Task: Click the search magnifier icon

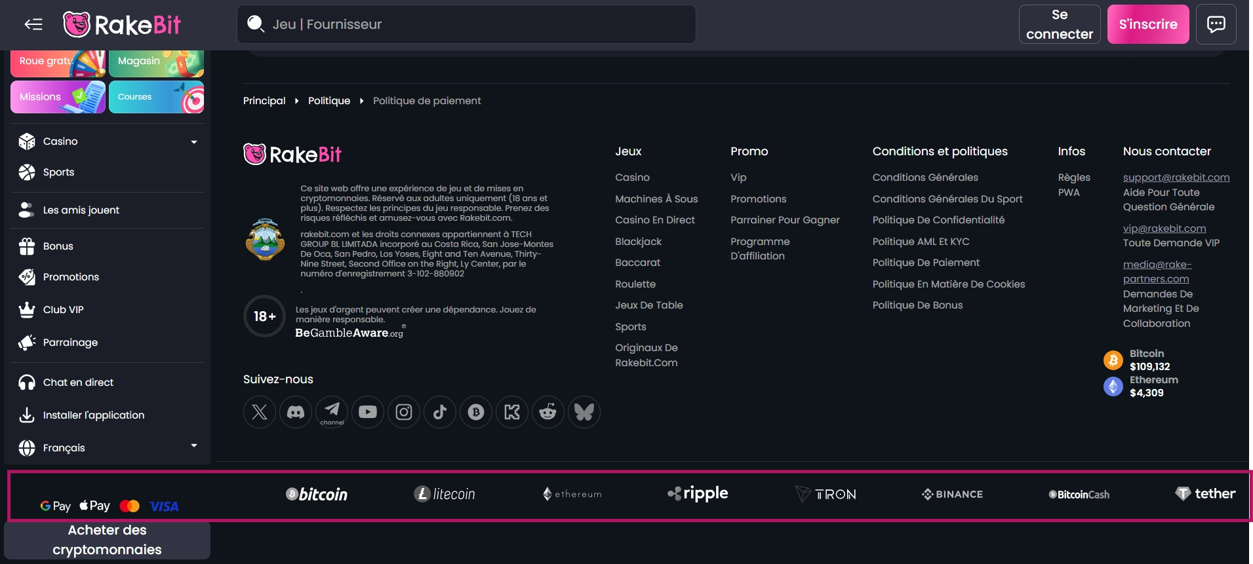Action: tap(255, 24)
